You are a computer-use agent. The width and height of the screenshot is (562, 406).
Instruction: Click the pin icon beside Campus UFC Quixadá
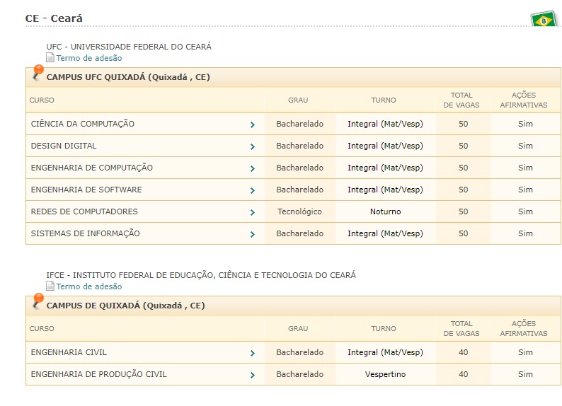coord(37,73)
